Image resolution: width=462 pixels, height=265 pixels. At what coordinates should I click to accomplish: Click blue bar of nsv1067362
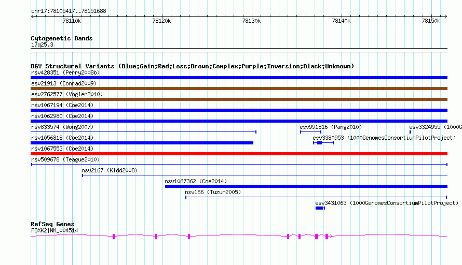(x=306, y=186)
